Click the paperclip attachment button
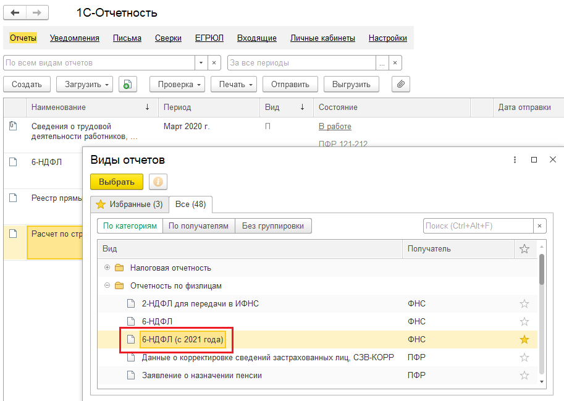This screenshot has width=564, height=401. click(401, 84)
